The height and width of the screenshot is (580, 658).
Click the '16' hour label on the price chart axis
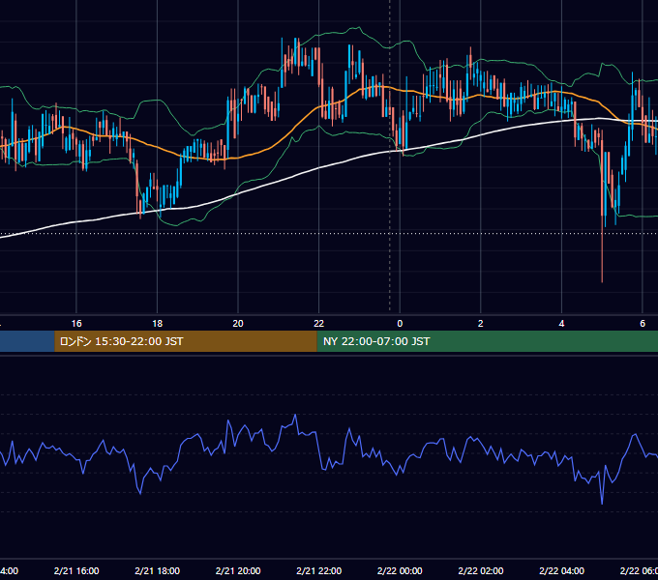76,324
